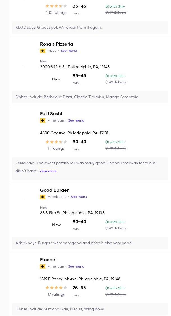Image resolution: width=171 pixels, height=316 pixels.
Task: Click the GH+ badge icon under Good Burger
Action: pyautogui.click(x=43, y=197)
